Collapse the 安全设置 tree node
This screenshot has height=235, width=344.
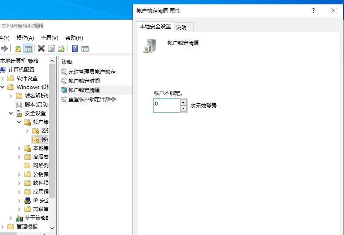pos(11,113)
